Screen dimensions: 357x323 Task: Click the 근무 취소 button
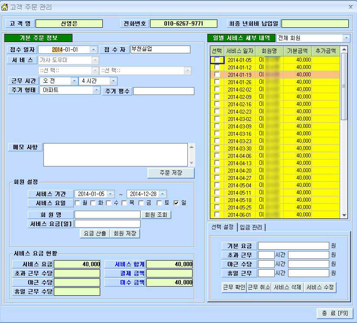tap(259, 287)
